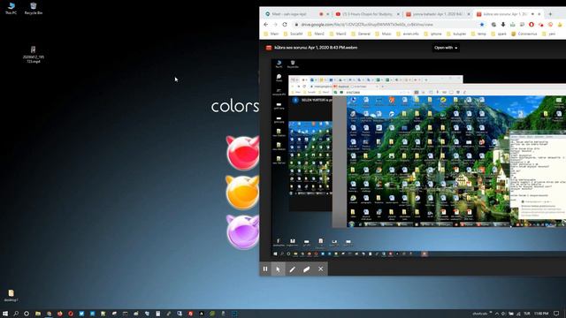Open Chrome from the taskbar

(x=49, y=314)
